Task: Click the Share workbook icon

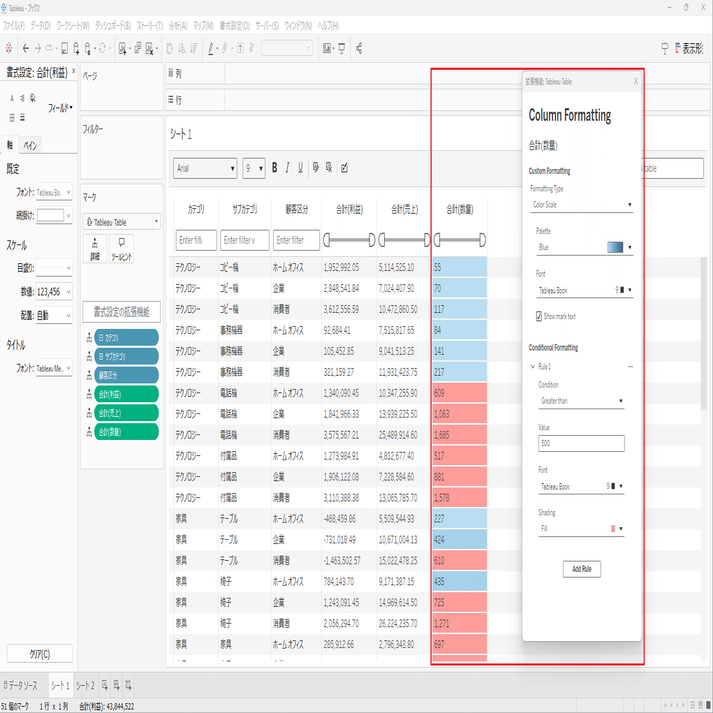Action: click(x=359, y=49)
